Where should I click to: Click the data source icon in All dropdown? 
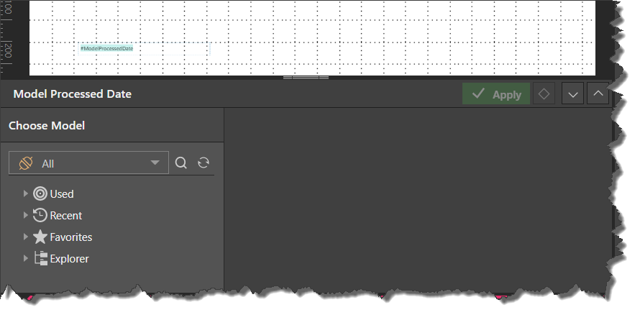(x=26, y=163)
